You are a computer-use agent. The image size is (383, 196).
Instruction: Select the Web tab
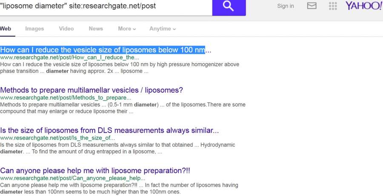click(x=6, y=29)
